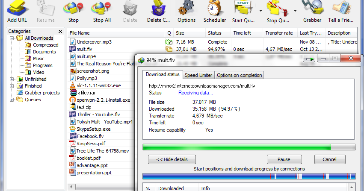Click the green download progress bar
Screen dimensions: 364x191
point(249,147)
